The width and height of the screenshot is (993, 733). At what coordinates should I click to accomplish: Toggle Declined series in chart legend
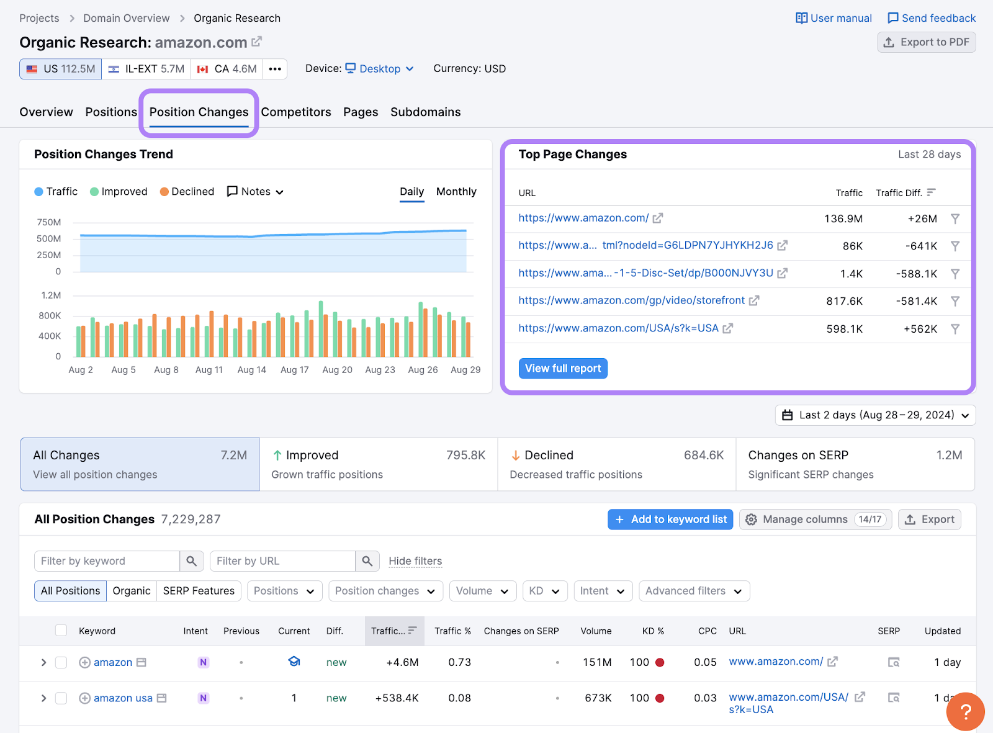[x=187, y=192]
